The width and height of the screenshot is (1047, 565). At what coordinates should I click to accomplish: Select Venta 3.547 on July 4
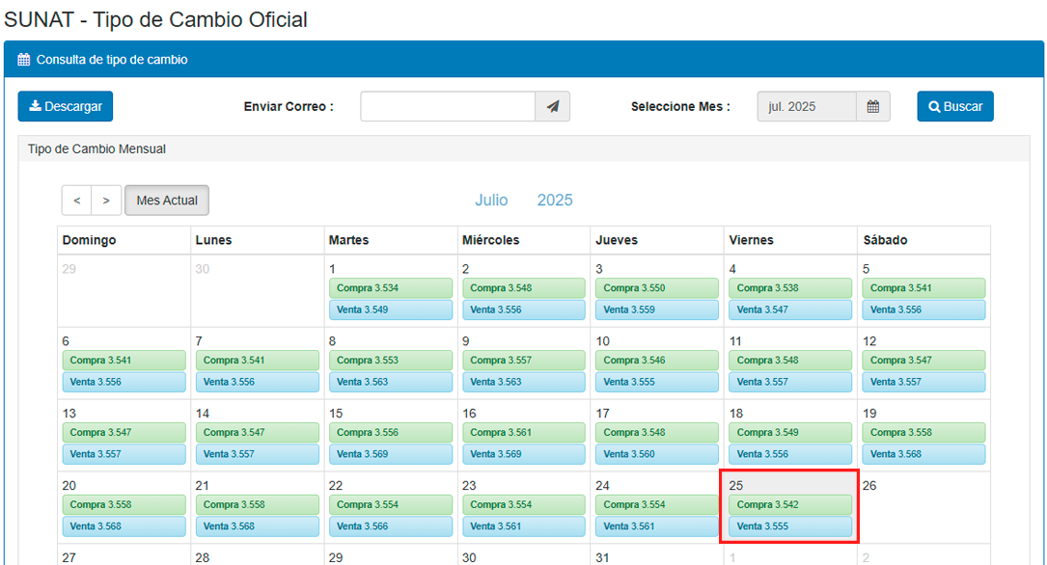[x=790, y=309]
